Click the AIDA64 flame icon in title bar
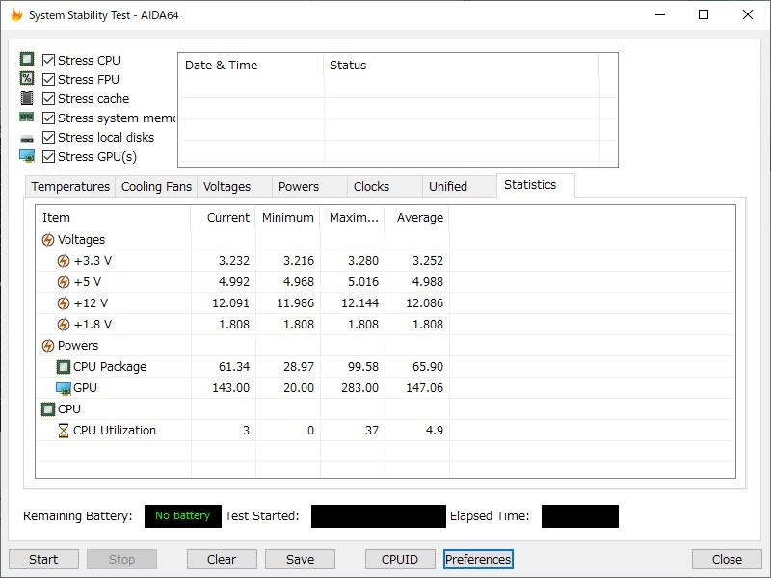 [x=15, y=15]
